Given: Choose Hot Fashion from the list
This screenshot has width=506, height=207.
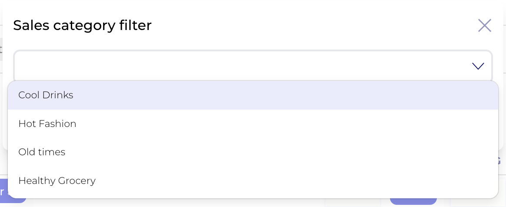Looking at the screenshot, I should coord(47,124).
